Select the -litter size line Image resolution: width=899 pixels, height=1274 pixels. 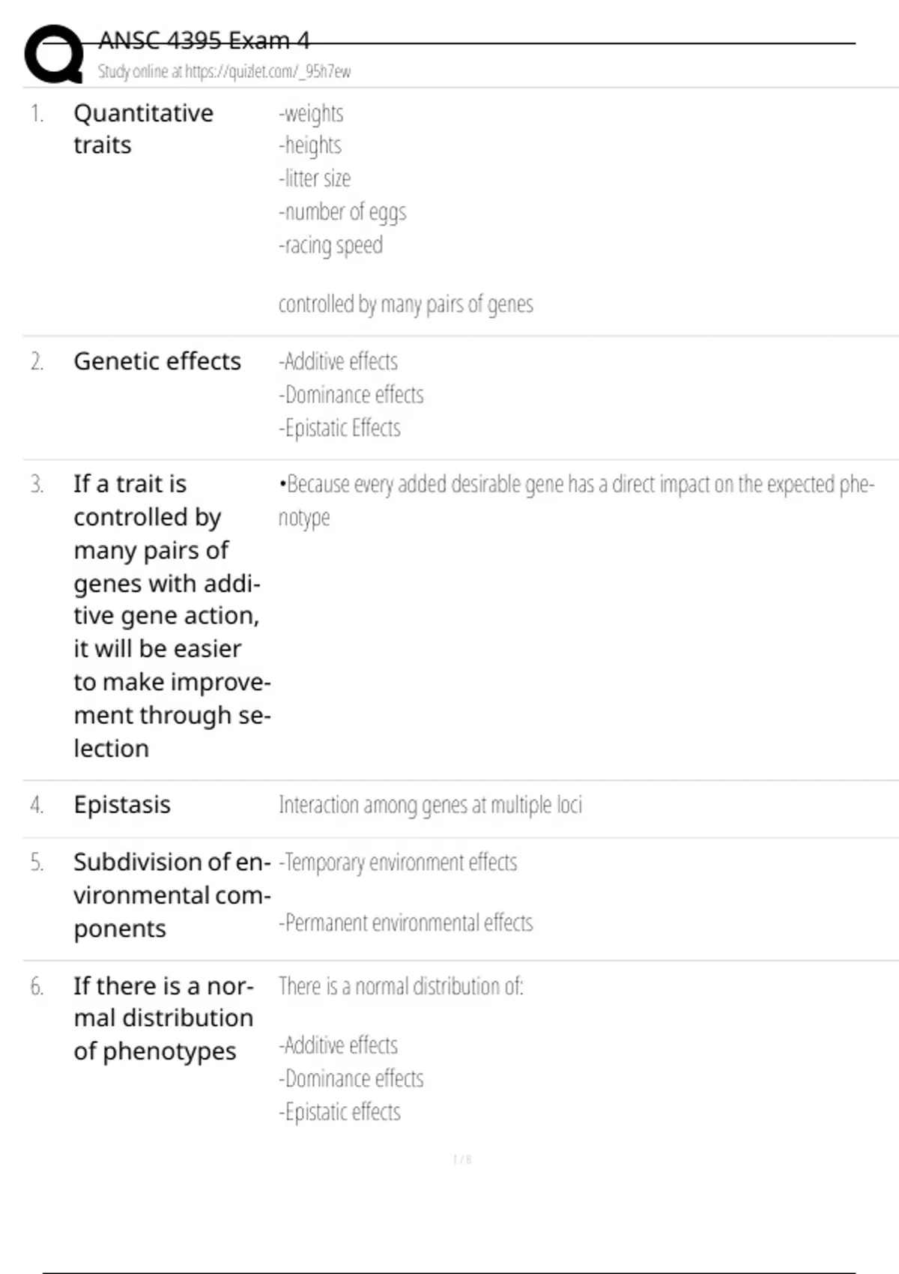[x=315, y=179]
